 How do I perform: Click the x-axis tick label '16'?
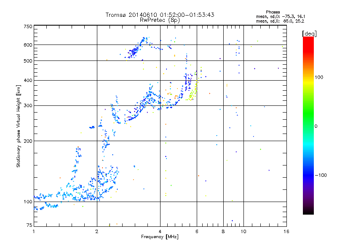[x=286, y=231]
